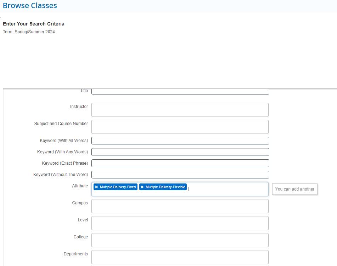Click inside the Title input field
This screenshot has width=337, height=266.
click(x=180, y=91)
